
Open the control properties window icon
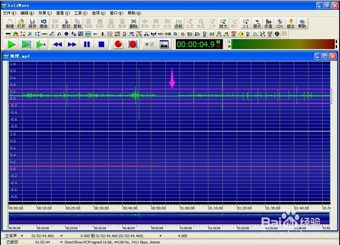coord(164,44)
